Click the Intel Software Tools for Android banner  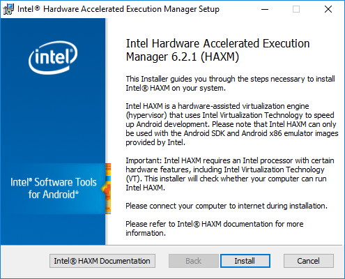tap(53, 188)
